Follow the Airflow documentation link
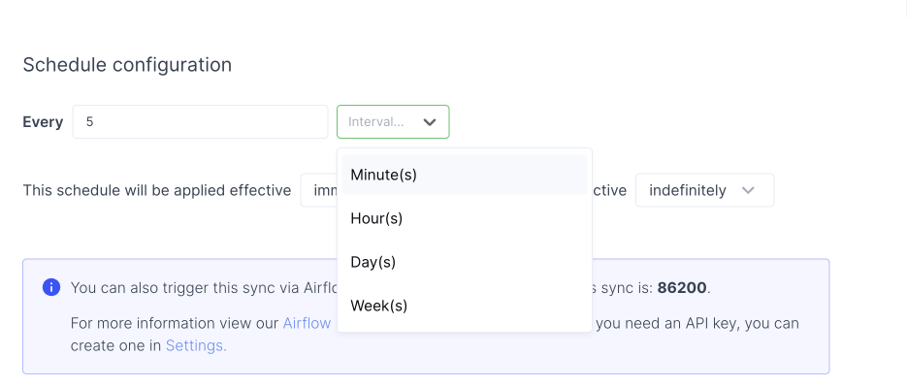The image size is (907, 388). coord(307,323)
